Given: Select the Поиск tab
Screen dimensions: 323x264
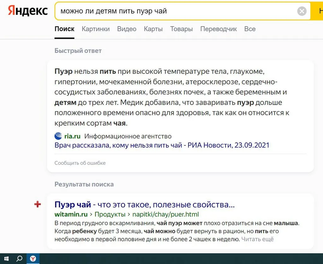Looking at the screenshot, I should click(x=64, y=29).
